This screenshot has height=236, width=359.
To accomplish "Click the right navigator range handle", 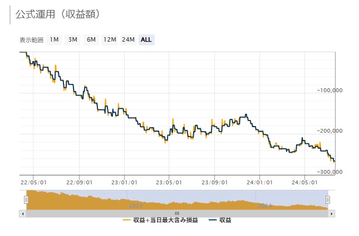I will (x=328, y=199).
